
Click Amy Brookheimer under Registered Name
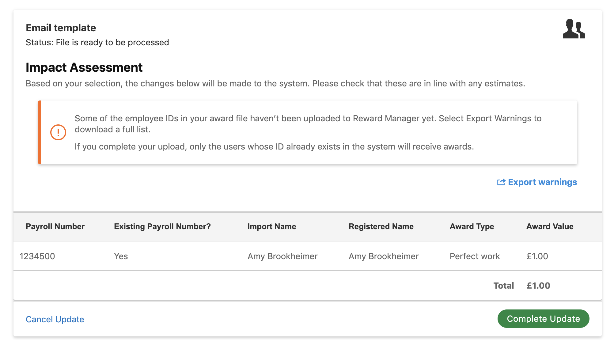[384, 256]
